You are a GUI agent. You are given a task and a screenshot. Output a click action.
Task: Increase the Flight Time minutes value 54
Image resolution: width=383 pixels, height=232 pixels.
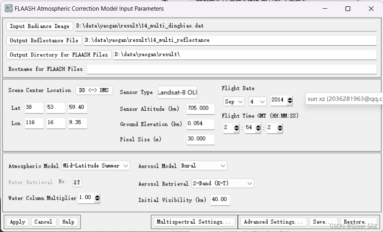pos(258,126)
